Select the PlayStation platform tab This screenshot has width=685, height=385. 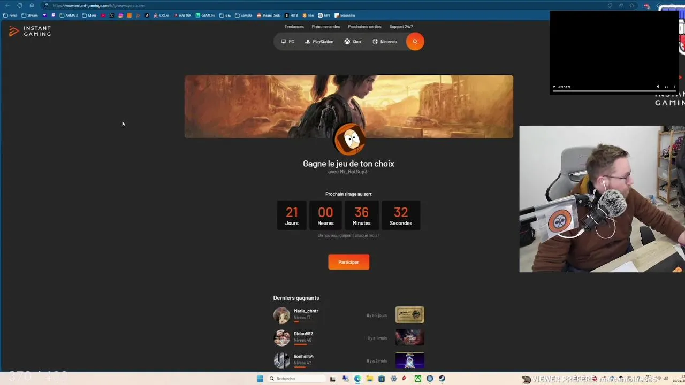(319, 42)
